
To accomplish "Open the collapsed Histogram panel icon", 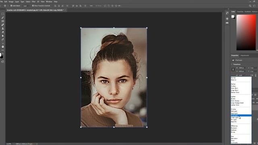I will [227, 23].
